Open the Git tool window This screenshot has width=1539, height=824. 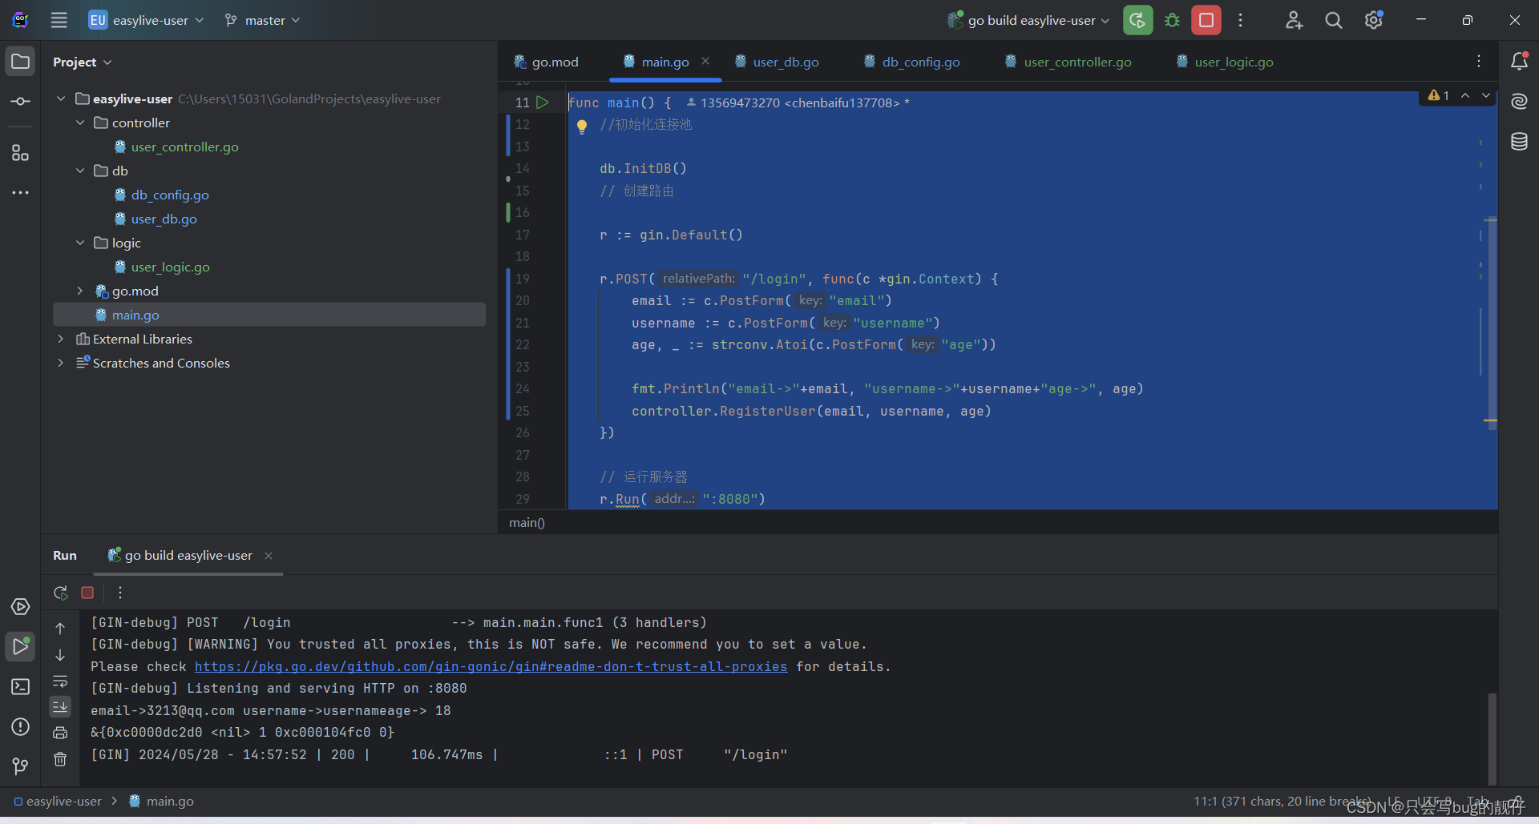click(x=20, y=766)
